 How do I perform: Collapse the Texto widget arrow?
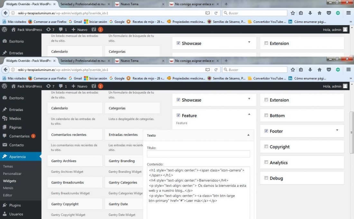(248, 135)
